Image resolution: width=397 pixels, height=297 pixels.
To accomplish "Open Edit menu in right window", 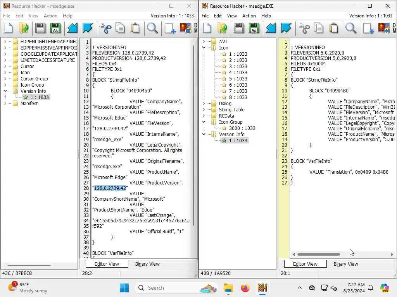I will click(218, 15).
